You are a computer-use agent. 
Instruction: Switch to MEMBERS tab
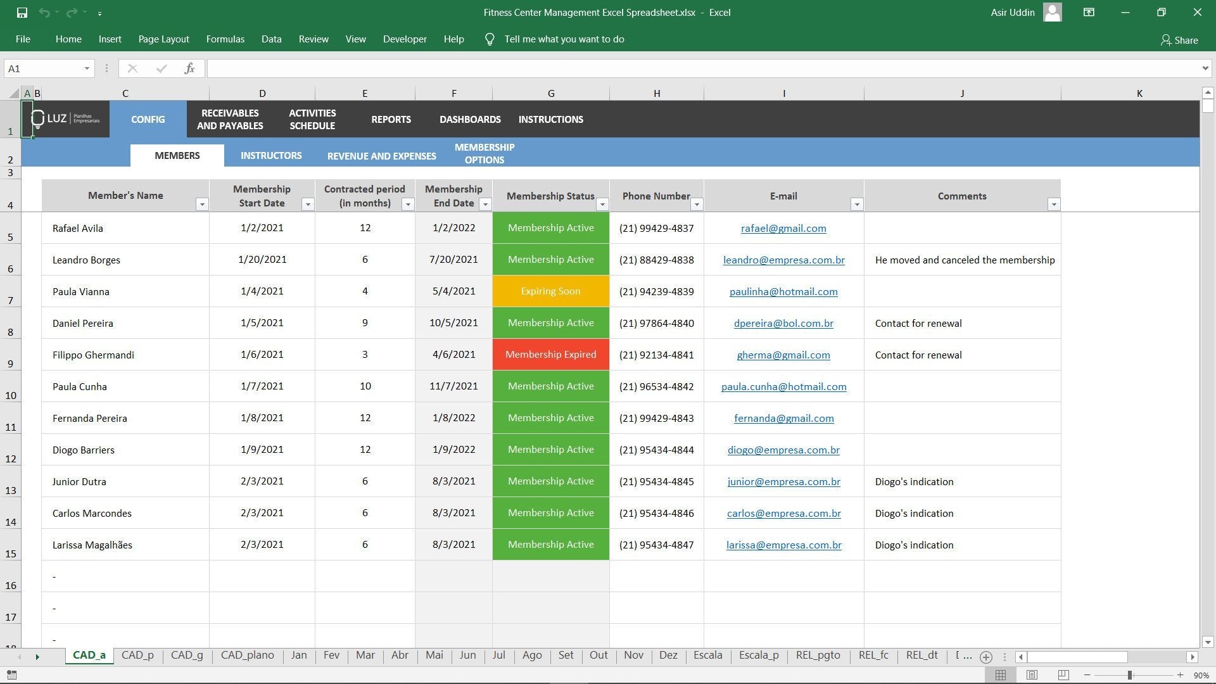point(178,154)
